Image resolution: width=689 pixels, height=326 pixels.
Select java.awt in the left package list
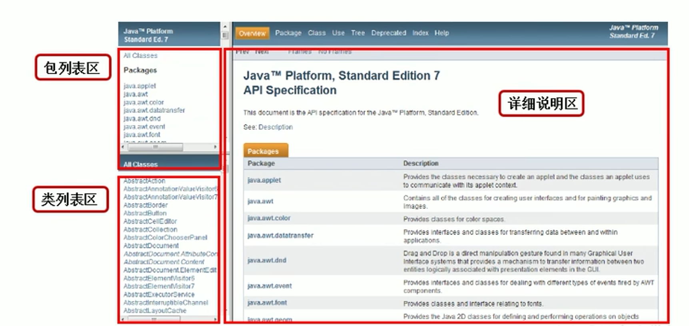(x=136, y=94)
